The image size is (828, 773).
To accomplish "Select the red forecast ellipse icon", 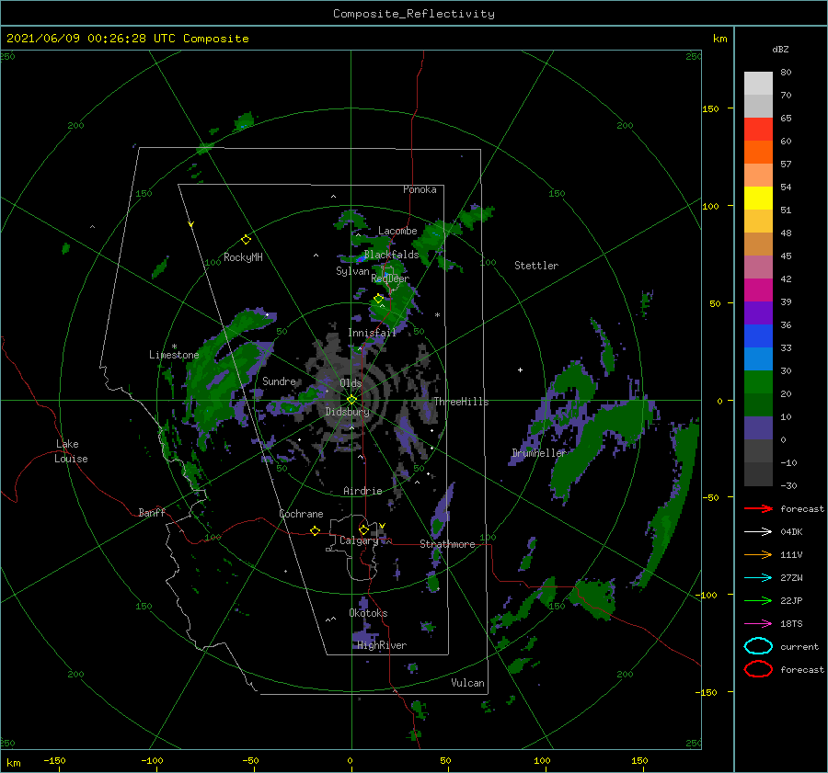I will [758, 669].
